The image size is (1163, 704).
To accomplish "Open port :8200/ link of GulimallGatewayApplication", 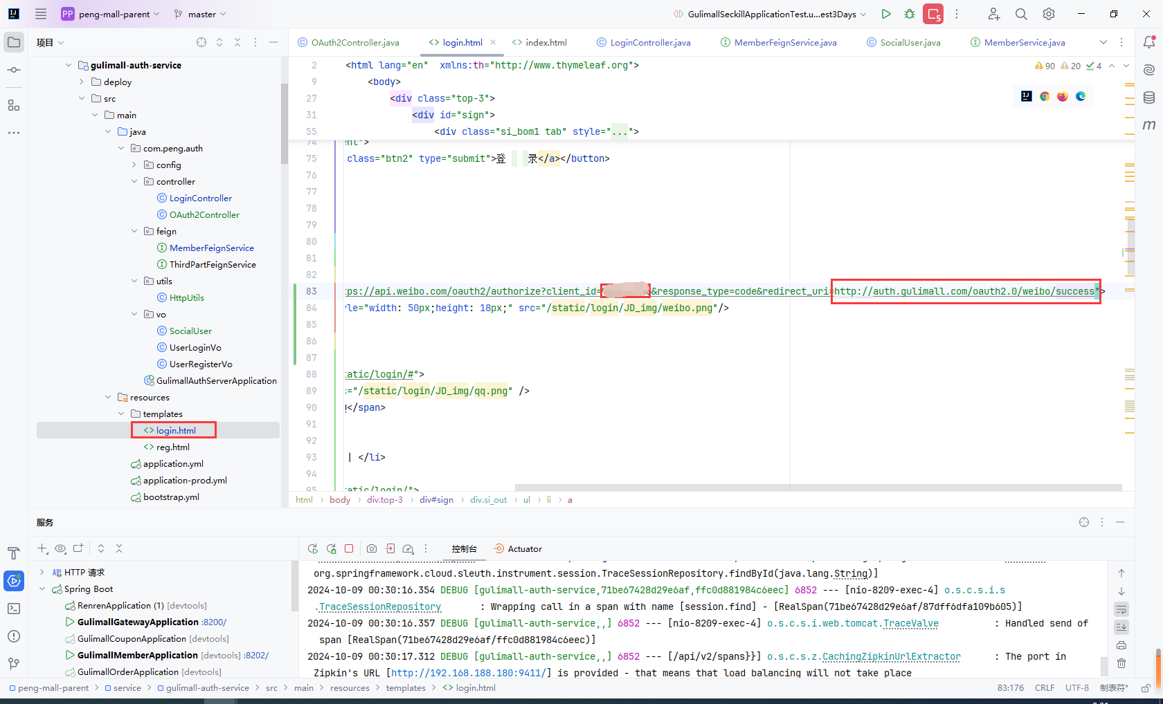I will pyautogui.click(x=214, y=622).
